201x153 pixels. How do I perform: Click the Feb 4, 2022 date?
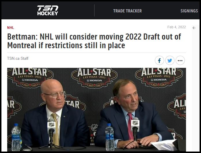click(x=176, y=27)
